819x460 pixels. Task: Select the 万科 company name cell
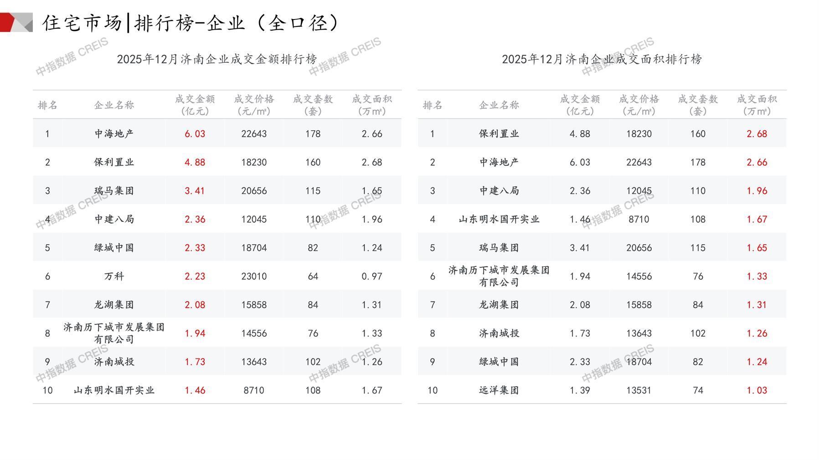click(x=114, y=276)
